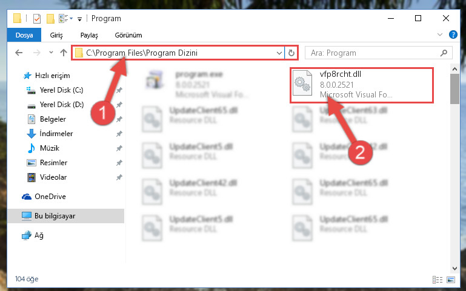
Task: Open help via blue question mark
Action: pos(453,34)
